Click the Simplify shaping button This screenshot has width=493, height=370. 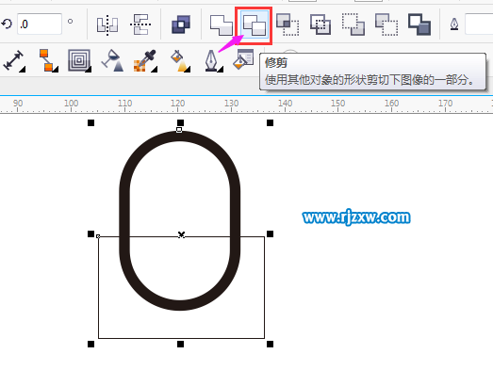pyautogui.click(x=320, y=24)
